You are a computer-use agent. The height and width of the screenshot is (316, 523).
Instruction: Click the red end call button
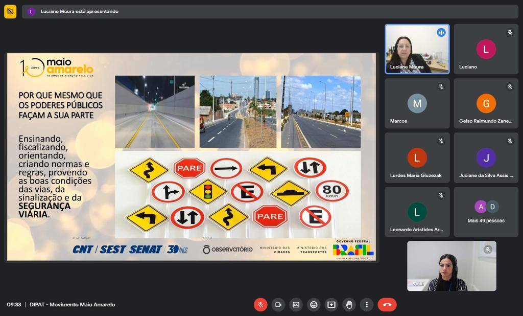pyautogui.click(x=387, y=305)
